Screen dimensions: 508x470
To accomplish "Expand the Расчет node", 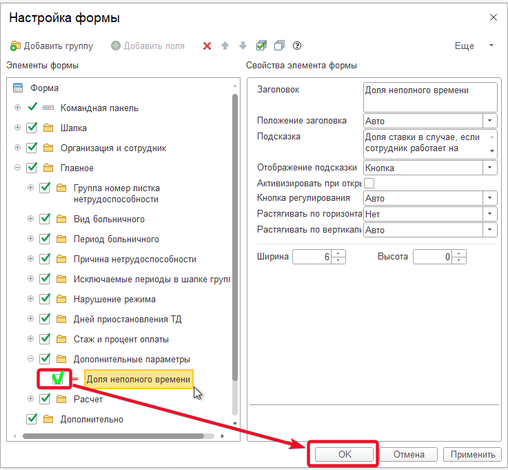I will [30, 399].
